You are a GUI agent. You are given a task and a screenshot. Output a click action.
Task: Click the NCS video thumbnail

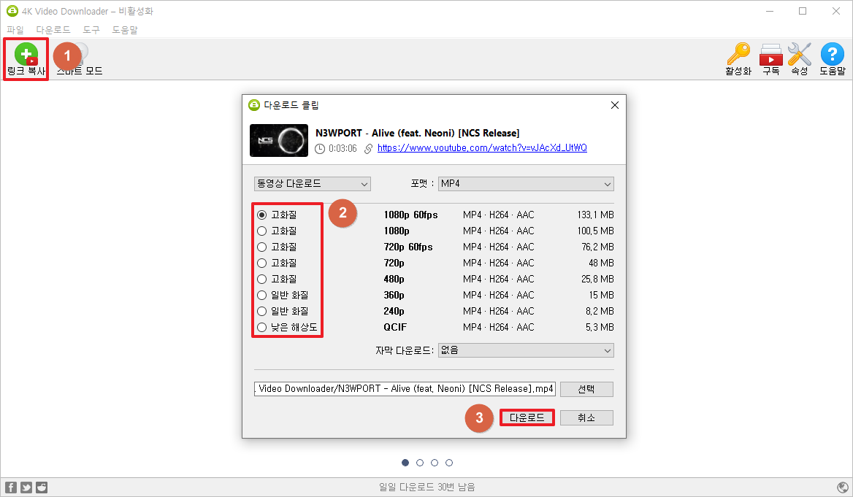click(278, 140)
